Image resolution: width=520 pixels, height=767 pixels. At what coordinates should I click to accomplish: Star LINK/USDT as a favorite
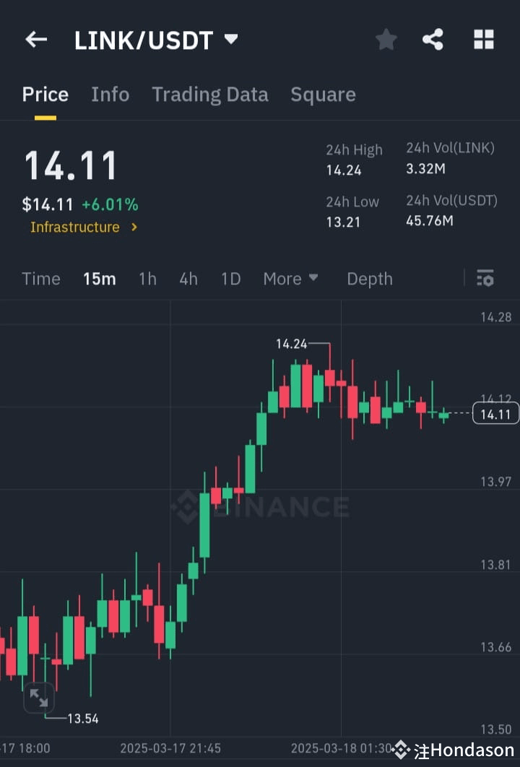tap(386, 40)
